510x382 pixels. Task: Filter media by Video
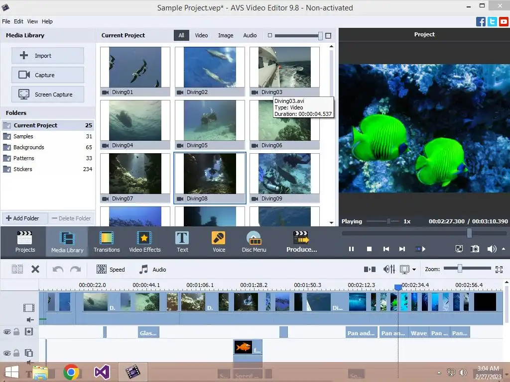click(x=201, y=35)
